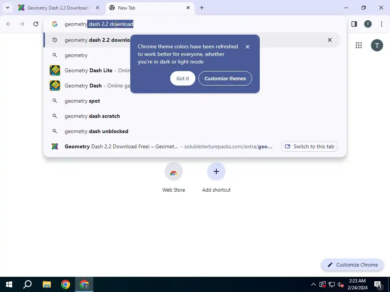Open the side panel icon
390x292 pixels.
point(354,24)
